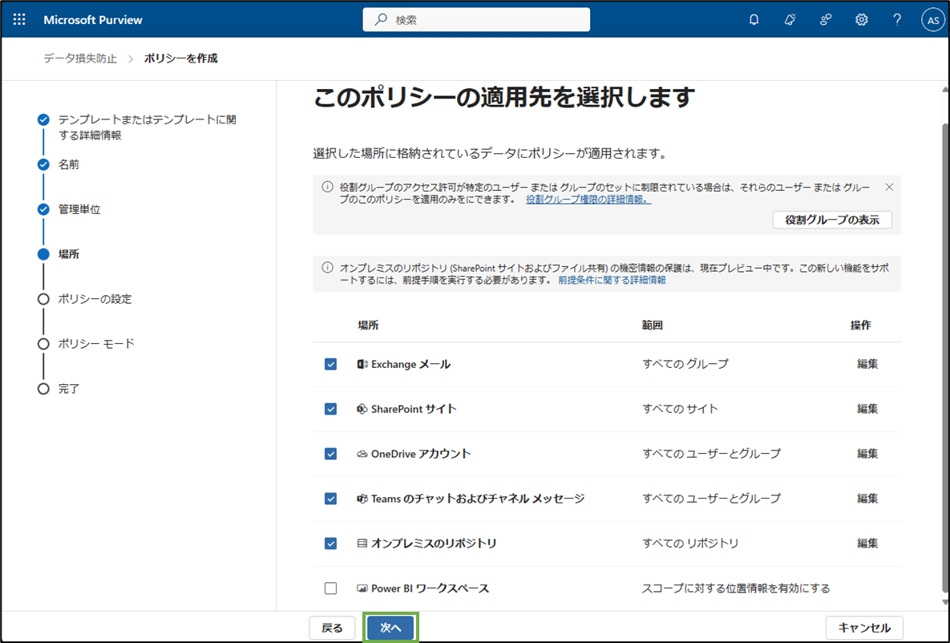Open the 役割グループ権限の詳細情報 link
The height and width of the screenshot is (643, 950).
pyautogui.click(x=588, y=200)
